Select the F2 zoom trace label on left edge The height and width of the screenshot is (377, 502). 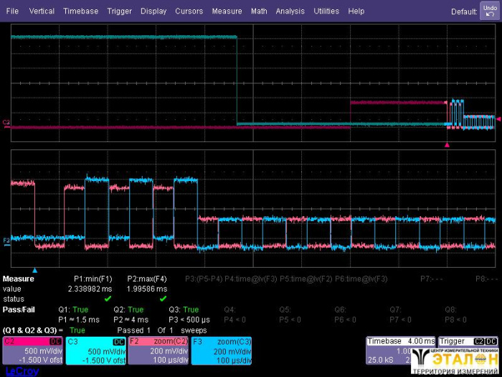pos(6,239)
